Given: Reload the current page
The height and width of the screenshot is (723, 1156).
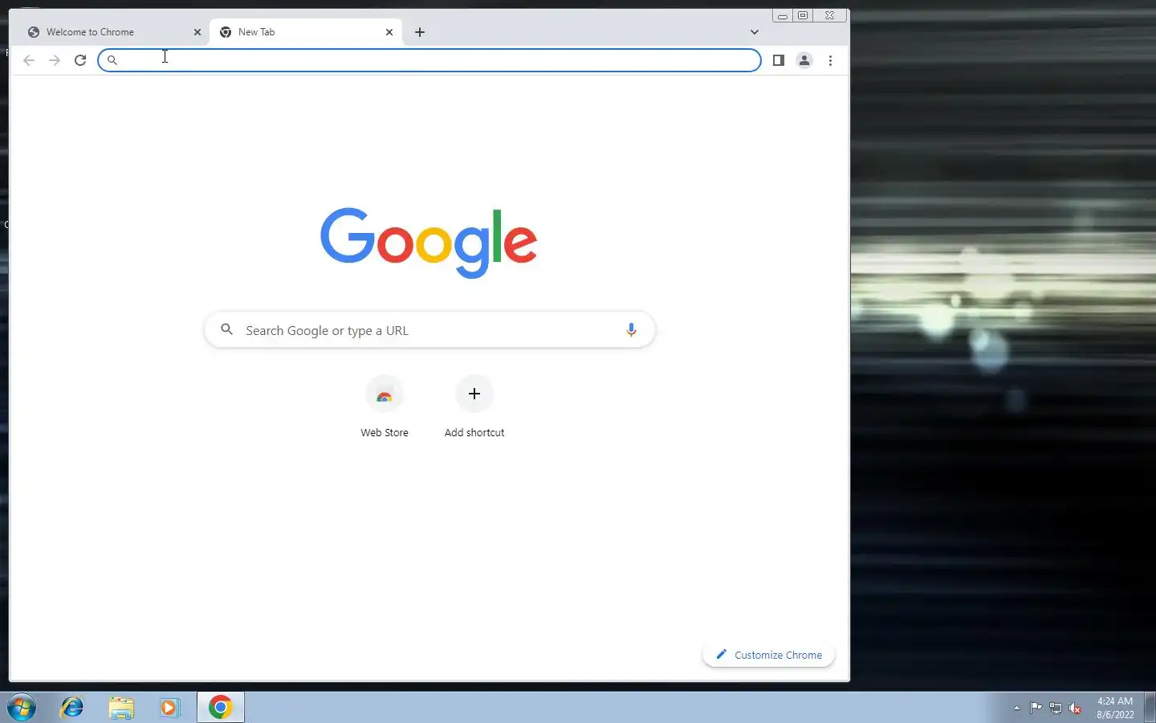Looking at the screenshot, I should point(80,60).
